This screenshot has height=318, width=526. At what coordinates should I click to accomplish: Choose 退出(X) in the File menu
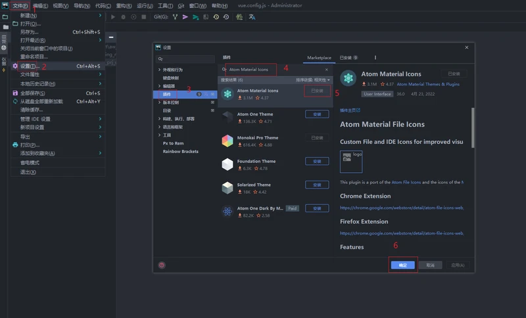pos(58,172)
